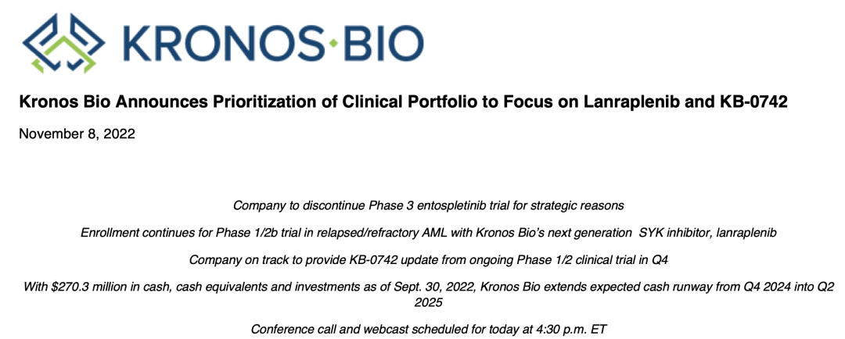The height and width of the screenshot is (339, 845).
Task: Click the line about discontinuing Phase 3 entospletinib trial
Action: click(428, 205)
